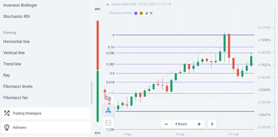
Task: Choose the Ray drawing tool
Action: coord(7,75)
